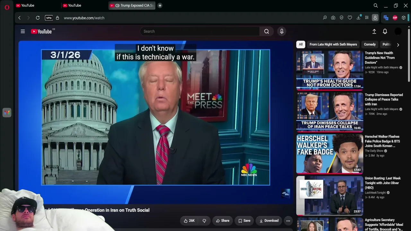This screenshot has height=231, width=411.
Task: Expand the YouTube guide hamburger menu
Action: pos(23,31)
